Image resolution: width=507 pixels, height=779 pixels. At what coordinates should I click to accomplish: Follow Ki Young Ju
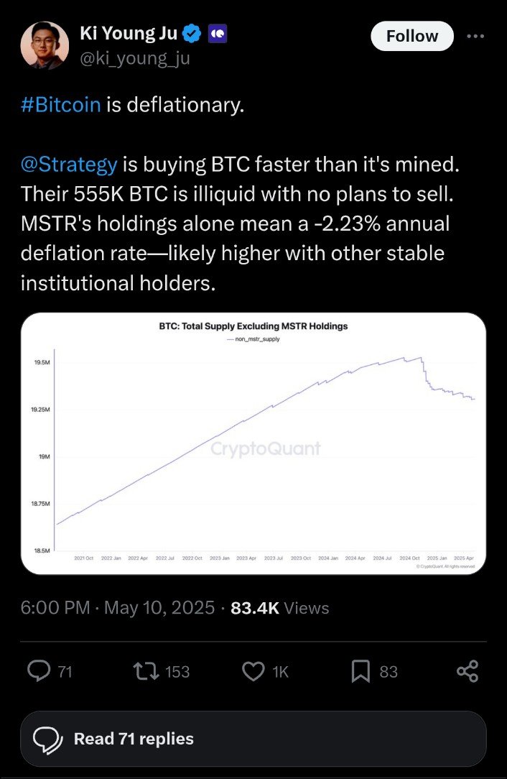click(412, 36)
